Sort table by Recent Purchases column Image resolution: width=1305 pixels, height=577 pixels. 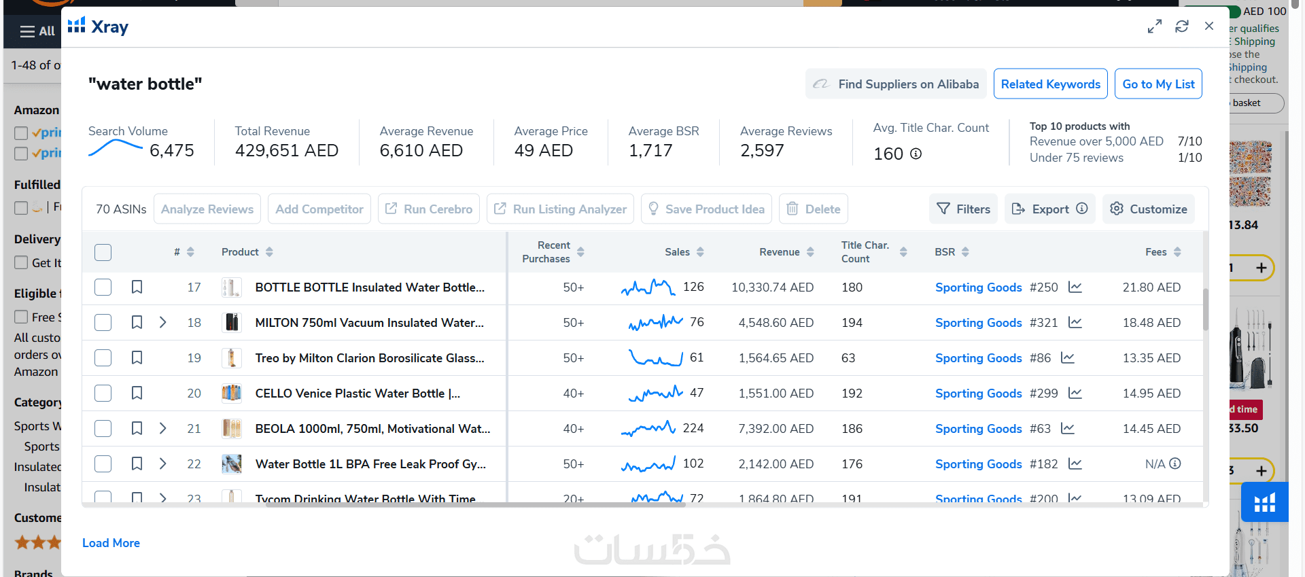pos(580,252)
